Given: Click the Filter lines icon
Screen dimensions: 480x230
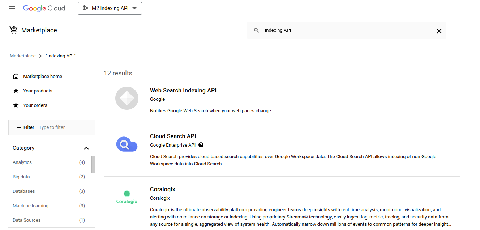Looking at the screenshot, I should [x=19, y=127].
